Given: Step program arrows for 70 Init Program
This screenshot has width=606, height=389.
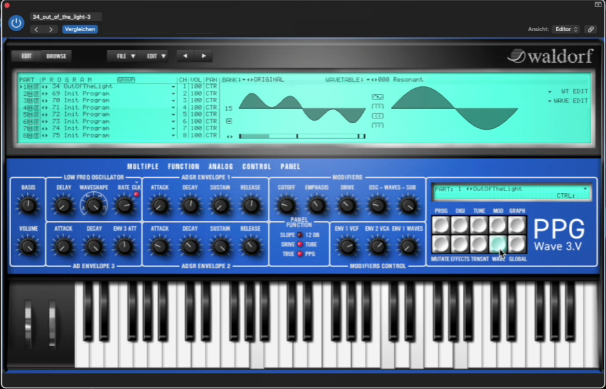Looking at the screenshot, I should (45, 100).
